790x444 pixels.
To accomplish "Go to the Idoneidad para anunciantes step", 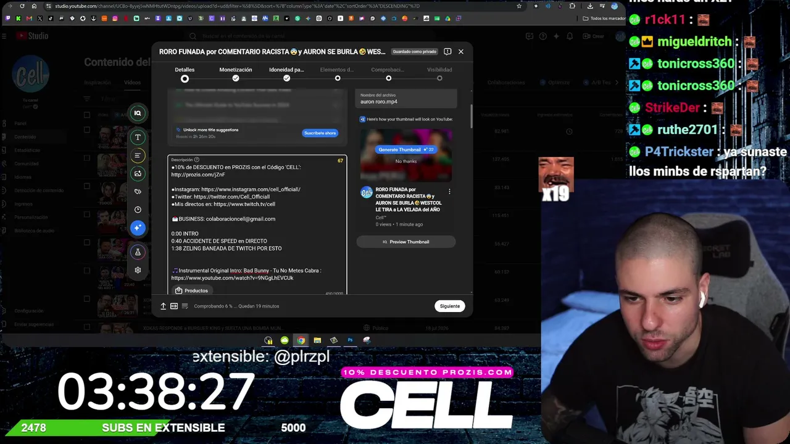I will coord(286,73).
